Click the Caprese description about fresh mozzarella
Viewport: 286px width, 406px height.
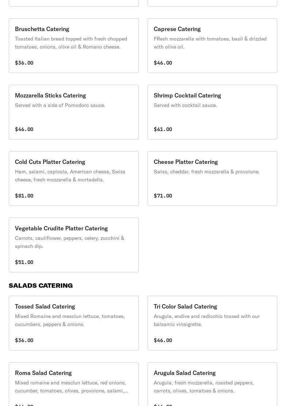tap(210, 43)
